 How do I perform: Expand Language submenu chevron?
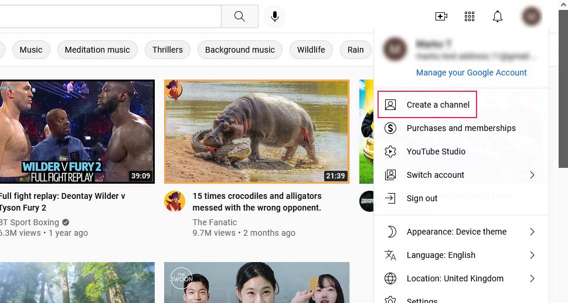coord(532,255)
